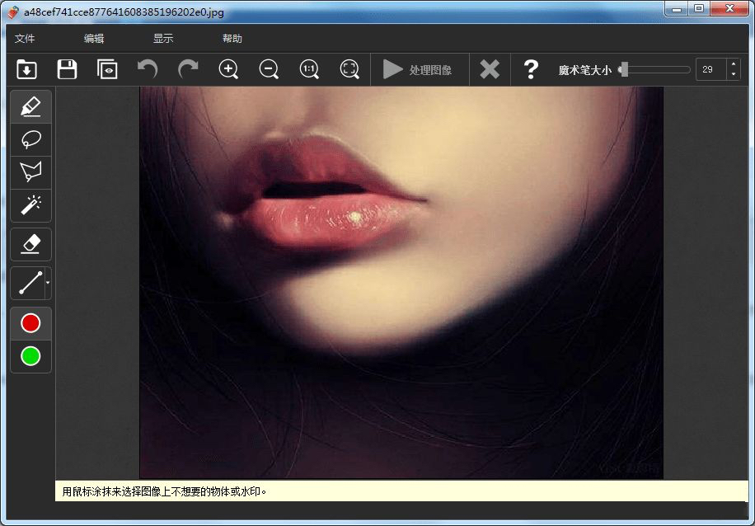Undo the last action
The height and width of the screenshot is (526, 755).
(148, 69)
